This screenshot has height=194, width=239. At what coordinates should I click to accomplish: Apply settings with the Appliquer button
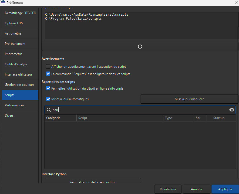tap(225, 189)
